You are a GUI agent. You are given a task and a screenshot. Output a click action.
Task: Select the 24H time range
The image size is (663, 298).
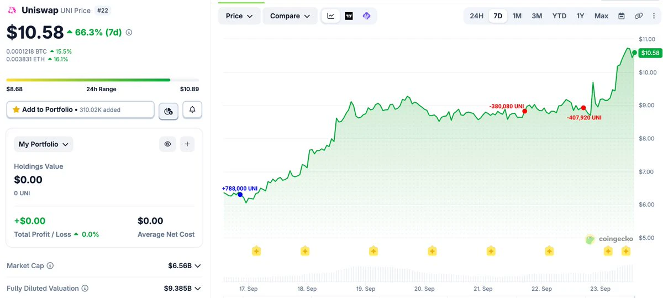476,16
